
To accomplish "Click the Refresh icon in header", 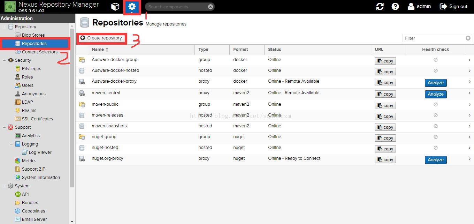I will pyautogui.click(x=380, y=7).
